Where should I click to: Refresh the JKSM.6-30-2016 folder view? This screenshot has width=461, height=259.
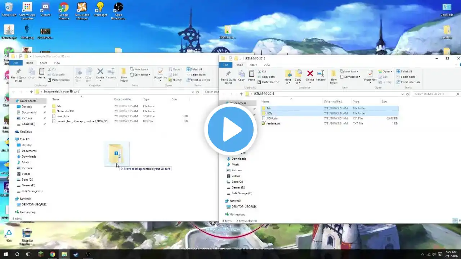pos(407,94)
